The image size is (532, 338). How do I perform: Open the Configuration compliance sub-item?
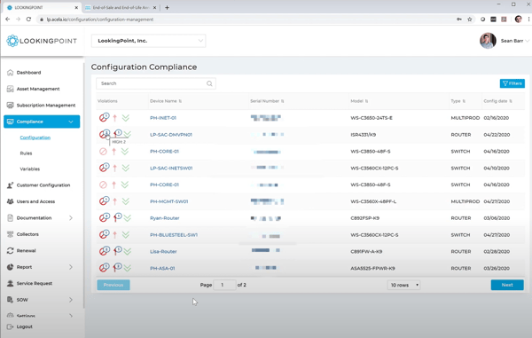click(35, 138)
